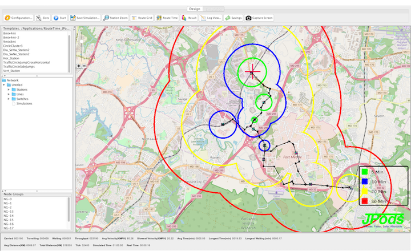Expand the Switches folder node
This screenshot has height=251, width=411.
coord(9,99)
